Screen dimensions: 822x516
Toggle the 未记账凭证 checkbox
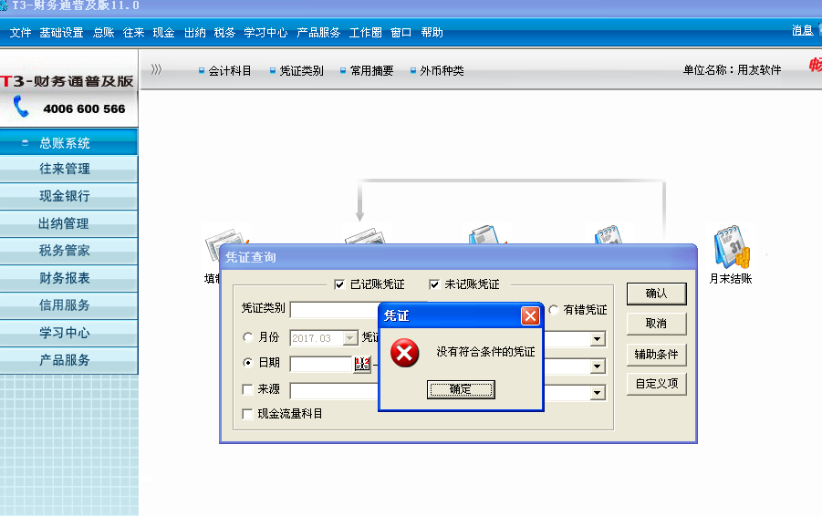tap(434, 284)
